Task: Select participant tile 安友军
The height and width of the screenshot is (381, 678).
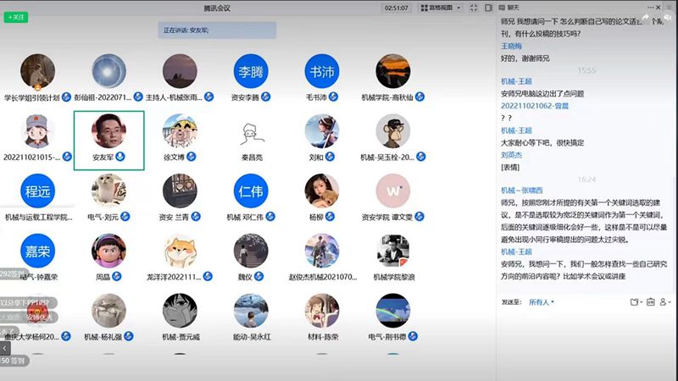Action: point(109,141)
